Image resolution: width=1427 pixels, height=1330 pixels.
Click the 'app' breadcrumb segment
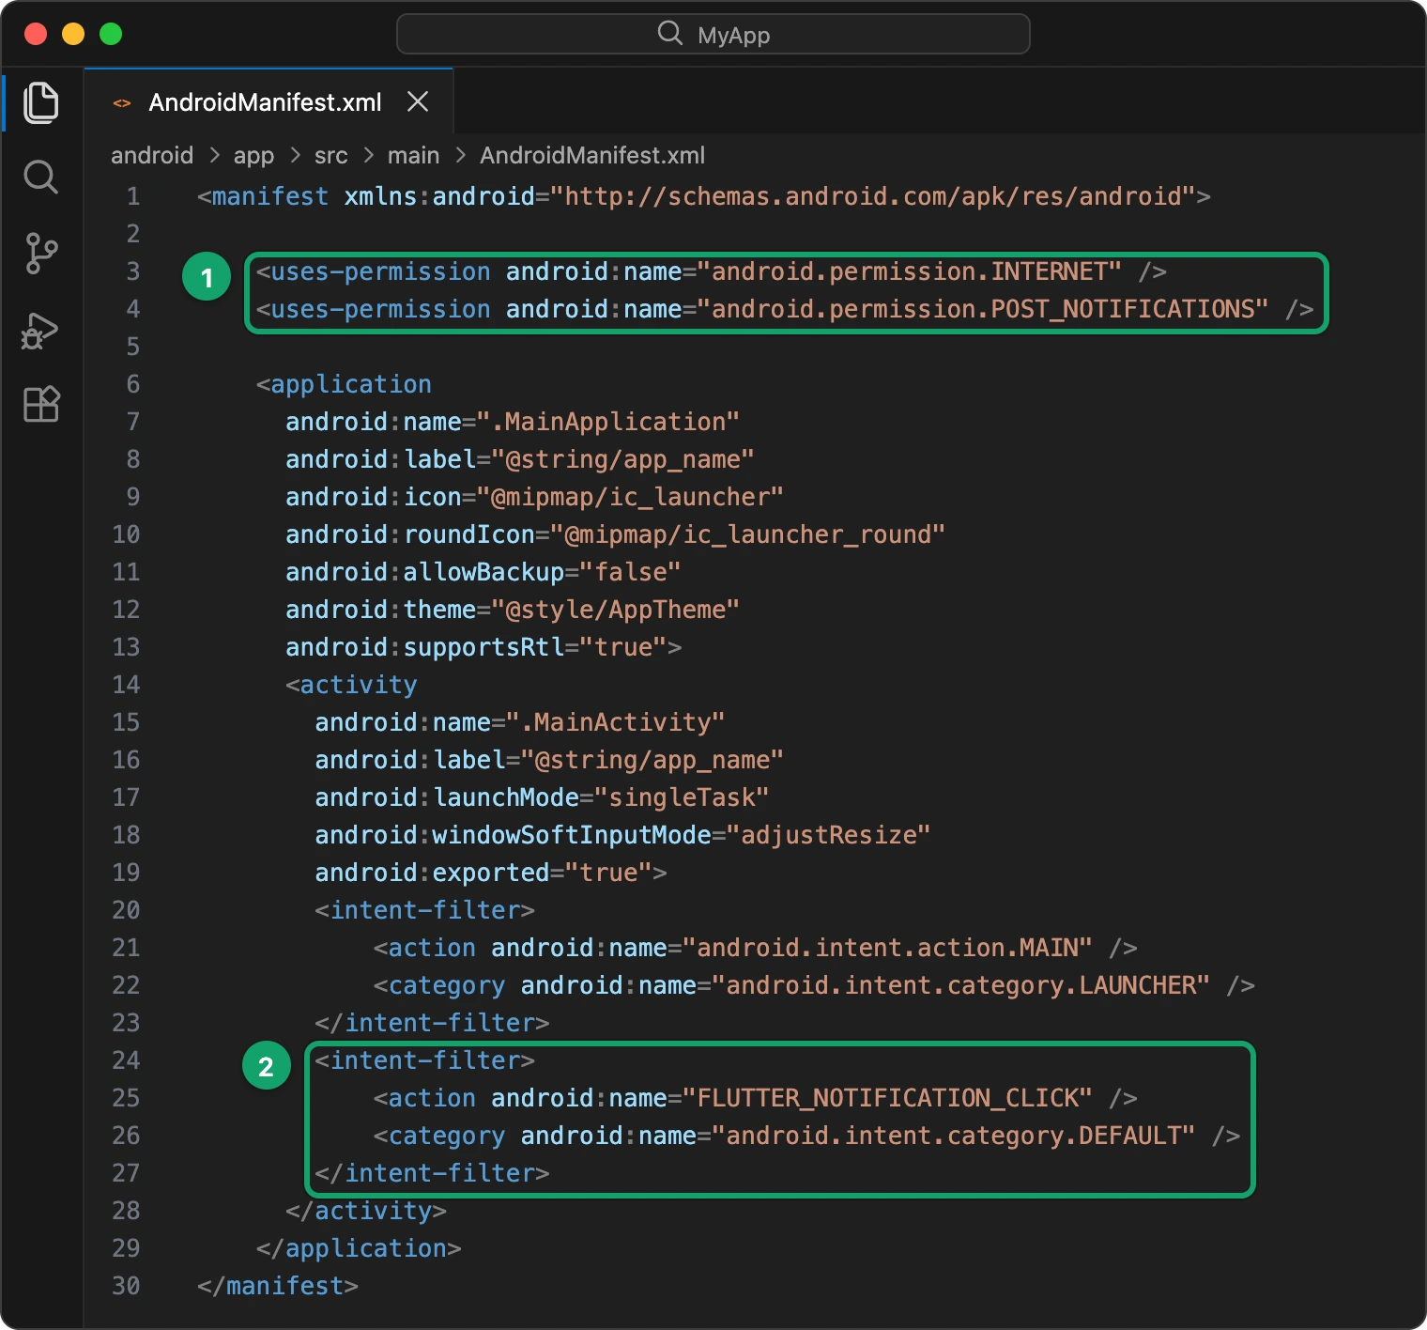[x=253, y=155]
